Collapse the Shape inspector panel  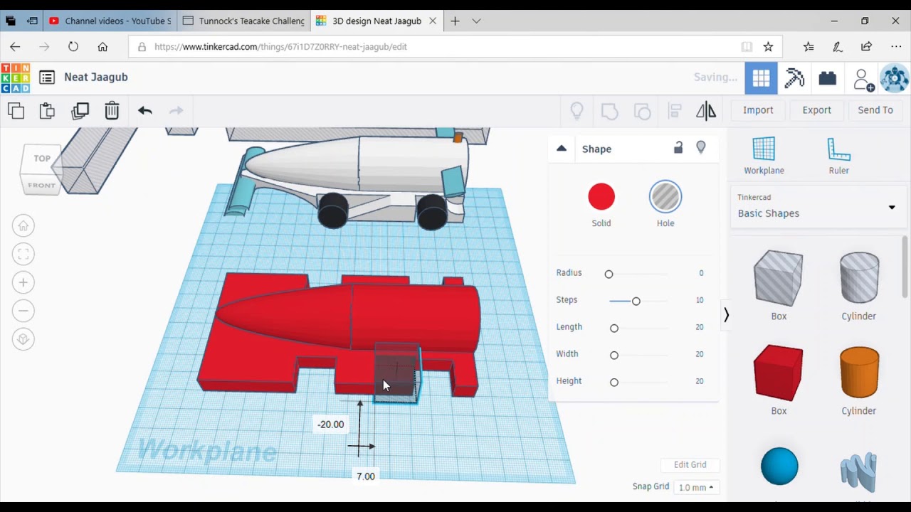[x=562, y=149]
